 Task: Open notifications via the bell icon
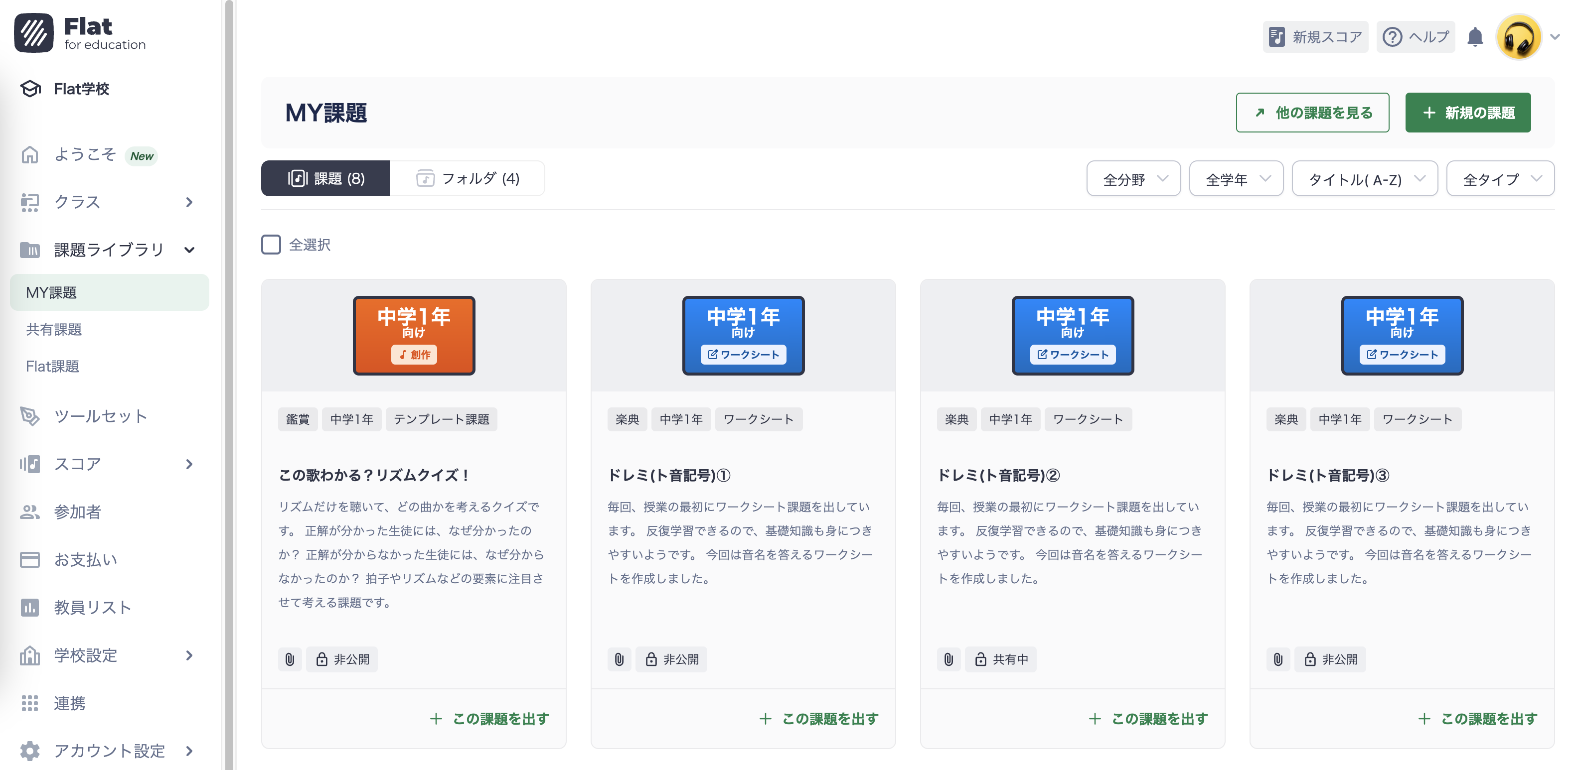[x=1476, y=37]
